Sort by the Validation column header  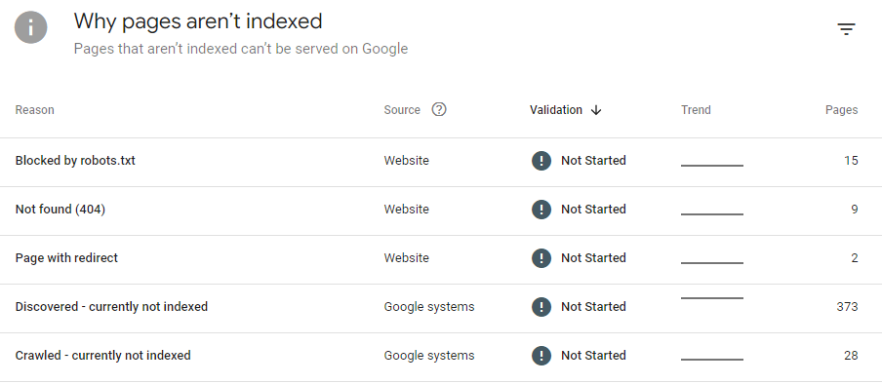pos(556,110)
